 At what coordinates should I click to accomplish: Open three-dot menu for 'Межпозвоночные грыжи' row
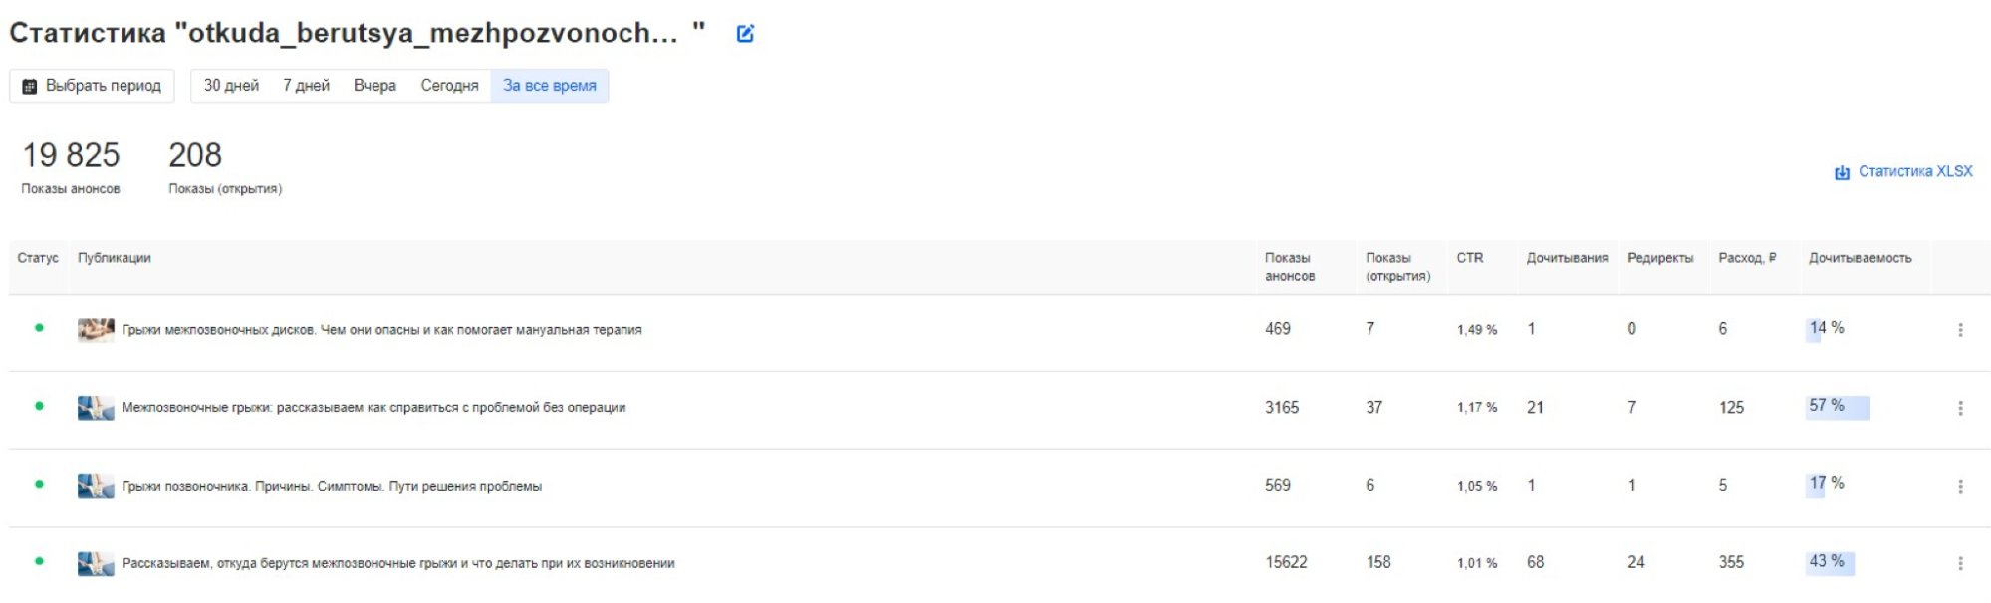pyautogui.click(x=1960, y=408)
